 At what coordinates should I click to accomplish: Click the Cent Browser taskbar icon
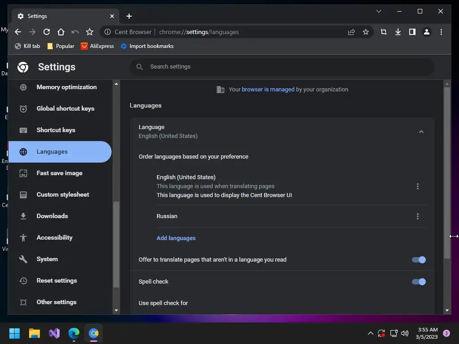(x=94, y=333)
